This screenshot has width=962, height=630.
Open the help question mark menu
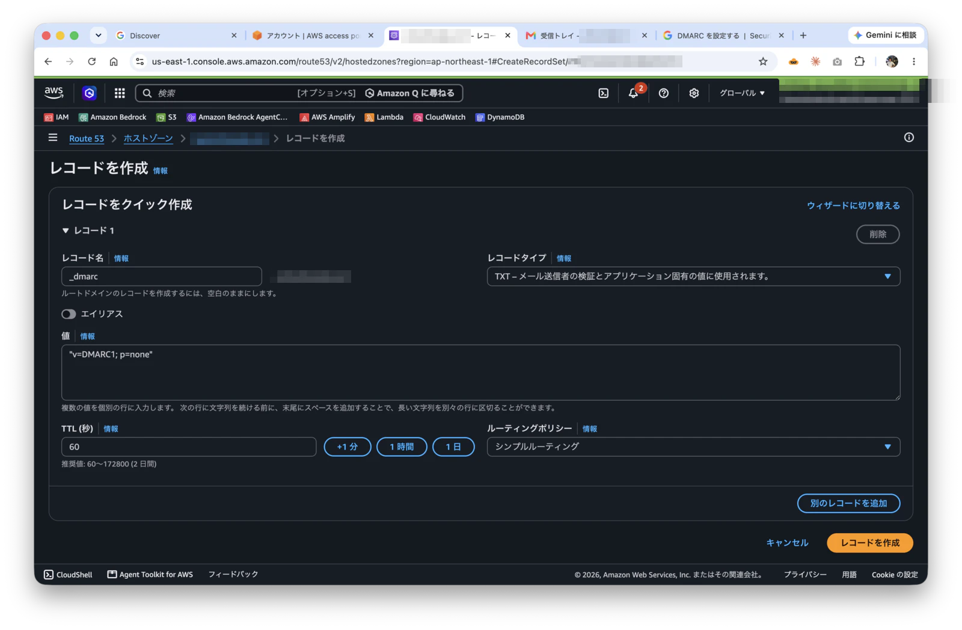tap(663, 93)
